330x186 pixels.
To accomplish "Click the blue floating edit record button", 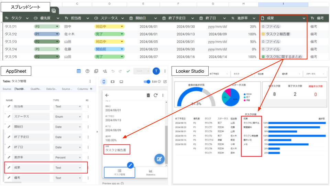I will click(159, 159).
